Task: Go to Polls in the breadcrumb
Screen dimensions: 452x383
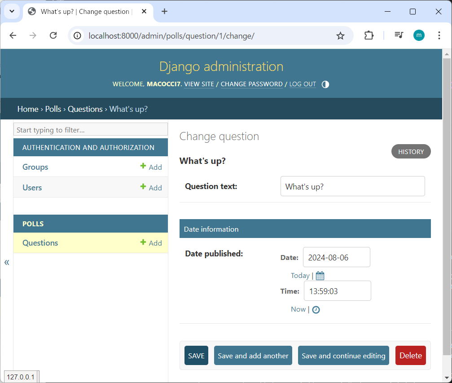Action: pyautogui.click(x=53, y=109)
